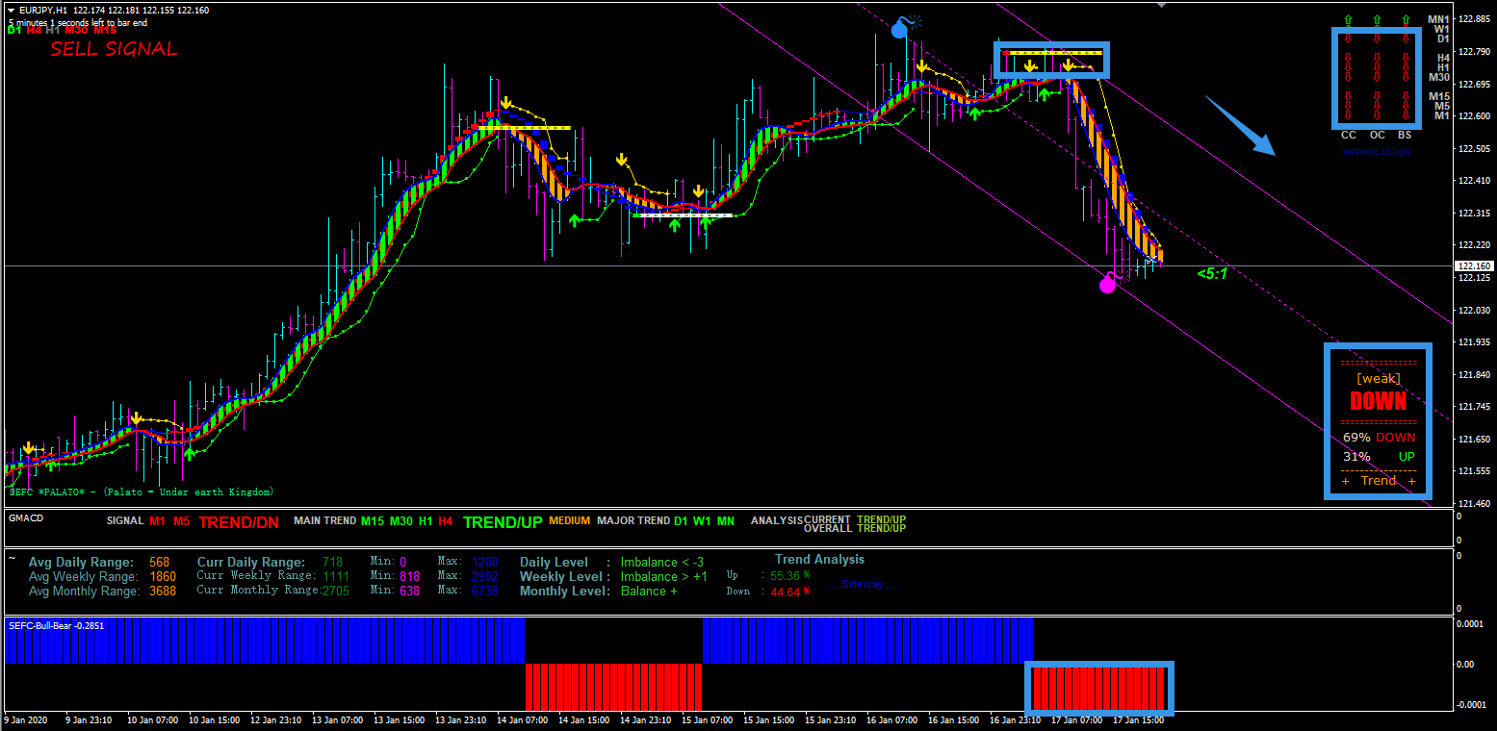Screen dimensions: 1497x731
Task: Click the red TREND/DN signal text
Action: pos(239,522)
